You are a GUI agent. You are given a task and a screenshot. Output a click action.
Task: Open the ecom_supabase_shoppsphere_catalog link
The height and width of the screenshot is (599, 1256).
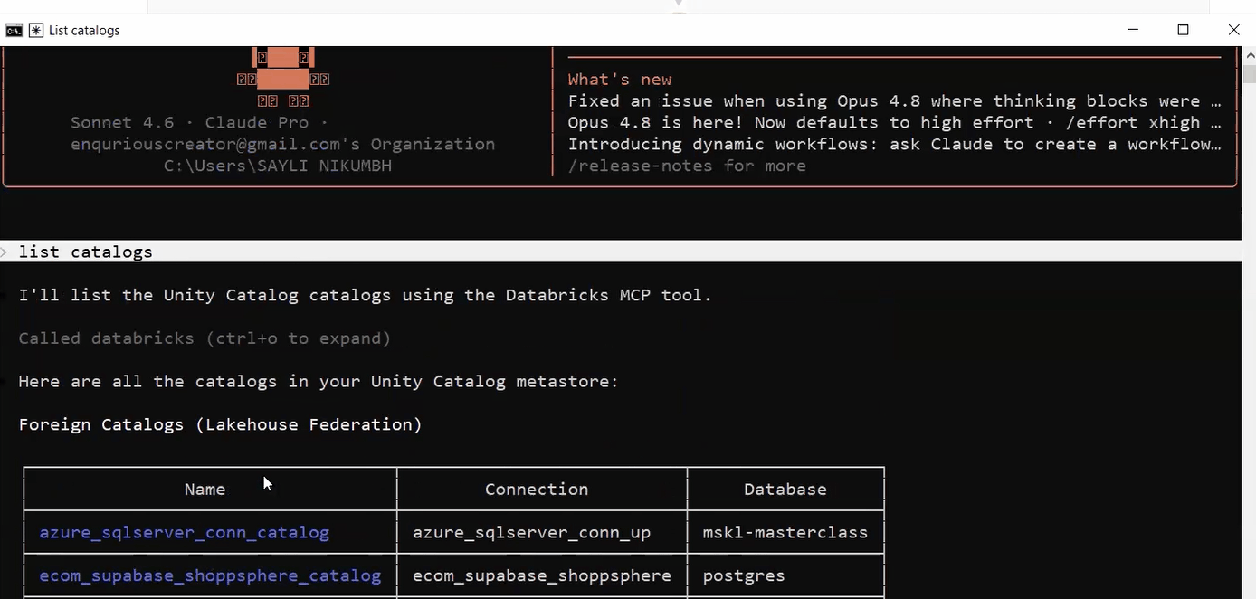click(210, 575)
